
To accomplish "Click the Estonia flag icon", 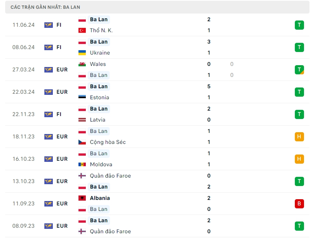I will pos(82,97).
